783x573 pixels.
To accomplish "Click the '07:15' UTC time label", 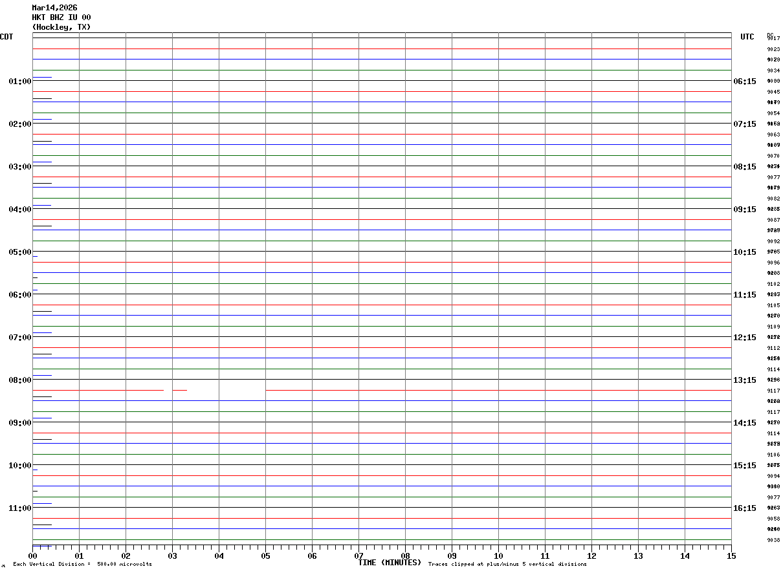I will coord(745,124).
